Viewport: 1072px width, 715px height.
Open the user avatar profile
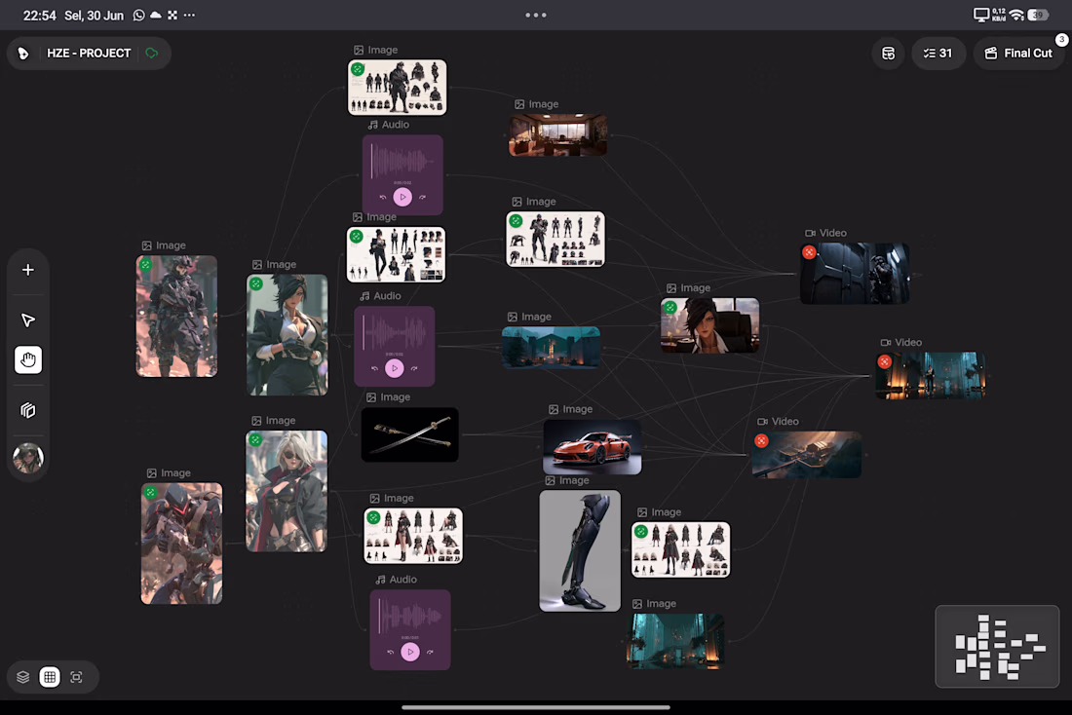tap(28, 458)
